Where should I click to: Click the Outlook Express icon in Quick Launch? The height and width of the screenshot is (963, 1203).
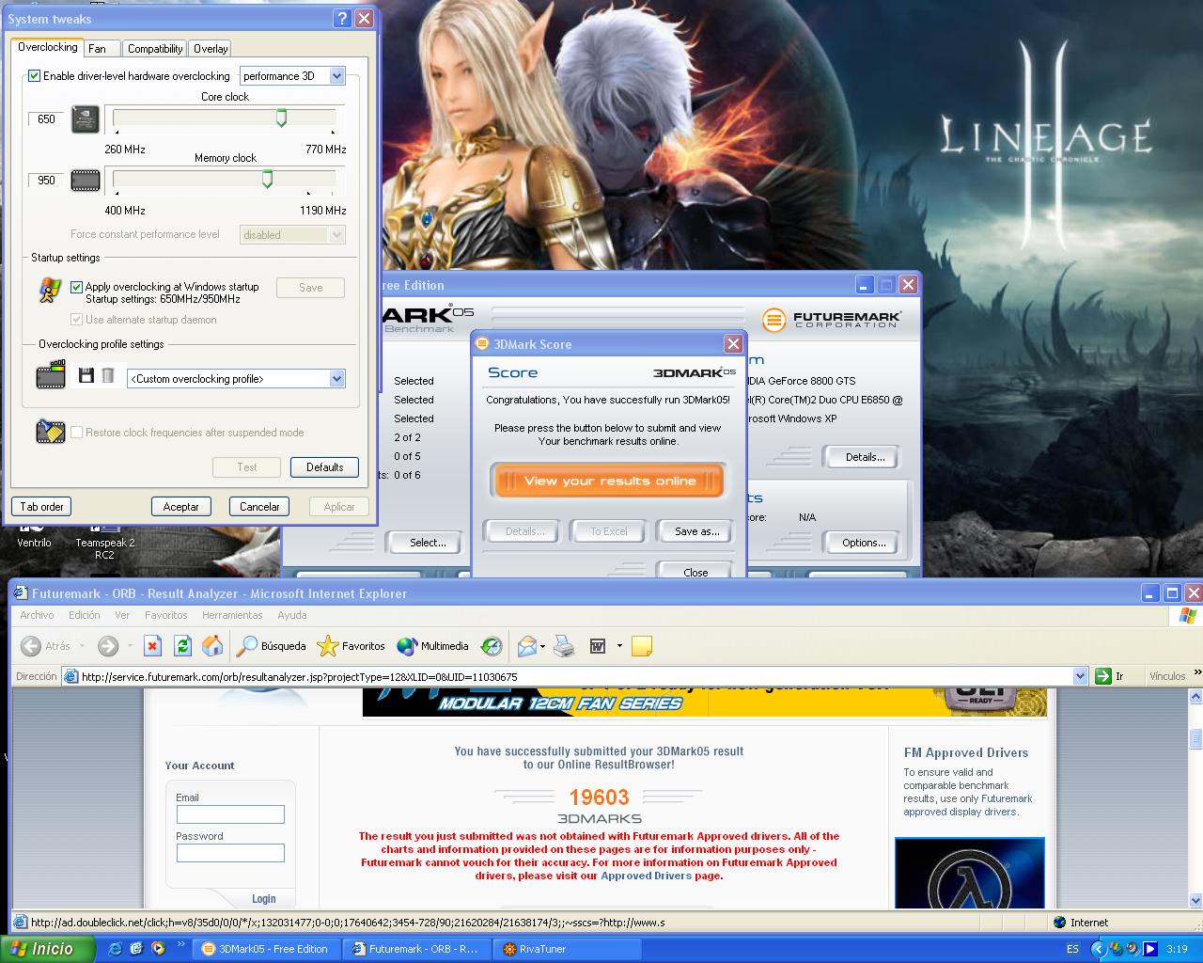(x=137, y=949)
